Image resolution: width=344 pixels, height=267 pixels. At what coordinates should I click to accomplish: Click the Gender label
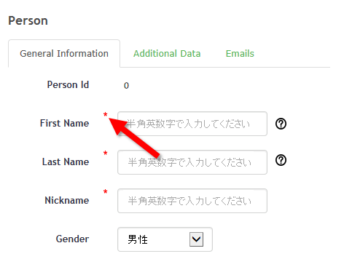tap(72, 239)
